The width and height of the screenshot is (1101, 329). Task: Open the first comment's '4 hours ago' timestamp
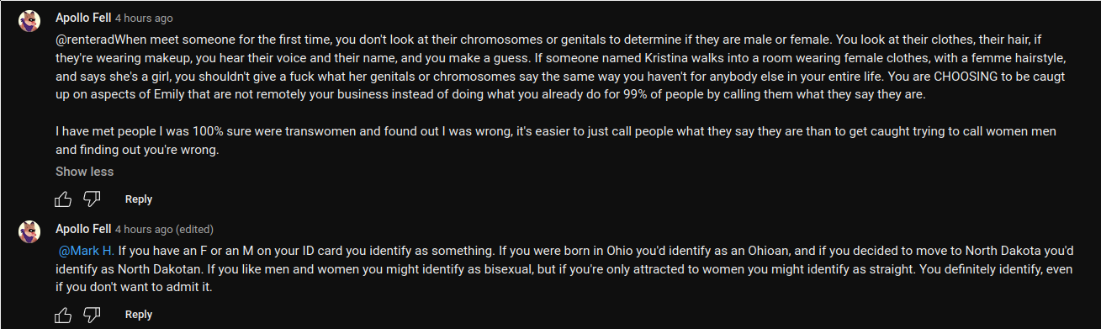tap(145, 18)
